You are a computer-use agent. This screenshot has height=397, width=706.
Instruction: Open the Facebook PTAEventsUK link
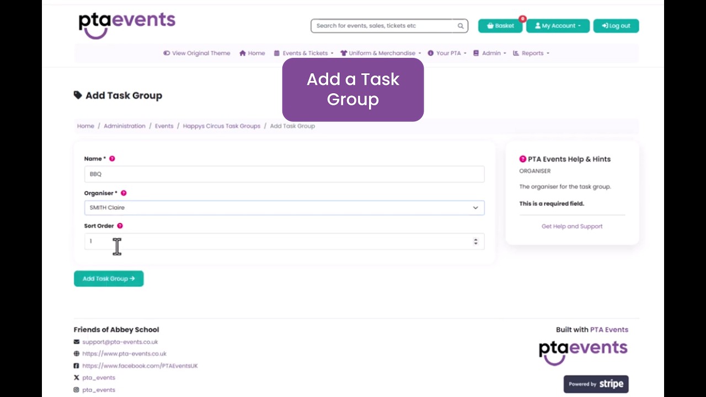(x=140, y=366)
